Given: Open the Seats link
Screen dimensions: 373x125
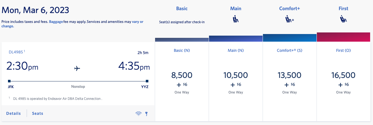Looking at the screenshot, I should coord(38,113).
